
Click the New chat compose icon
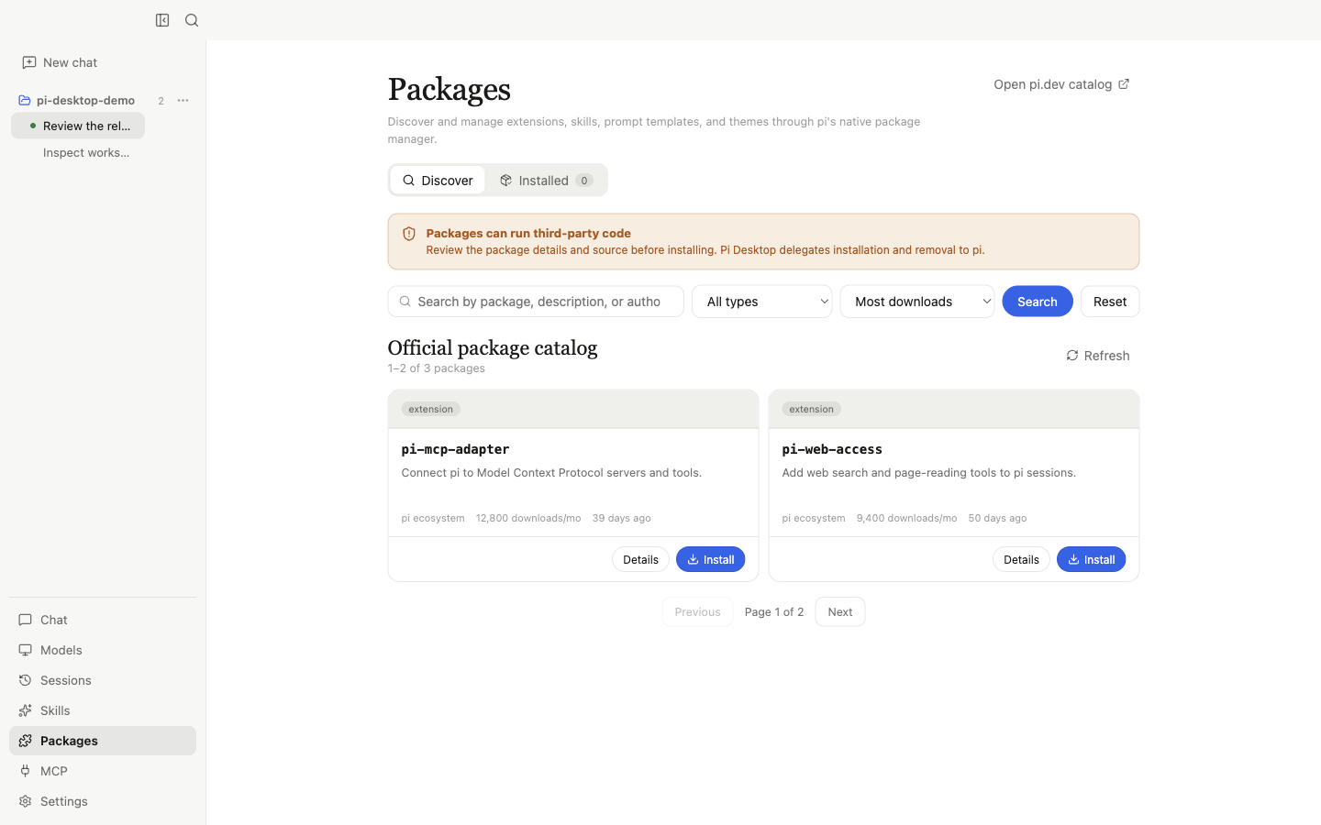tap(29, 62)
